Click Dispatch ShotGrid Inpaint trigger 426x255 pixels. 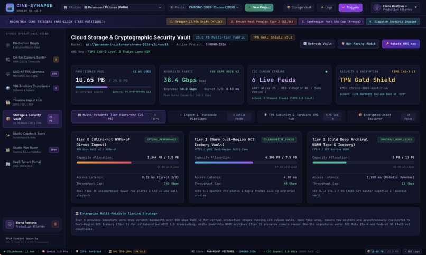click(393, 22)
